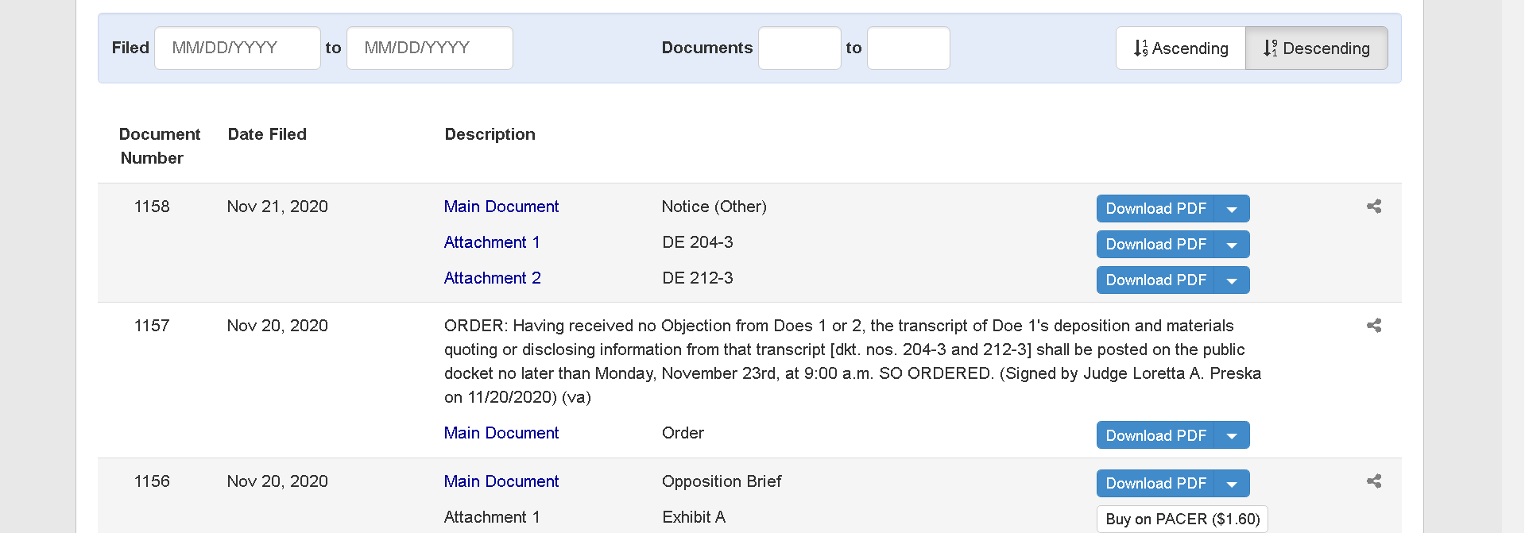Select the 'DE 212-3' label
This screenshot has width=1525, height=533.
[698, 278]
